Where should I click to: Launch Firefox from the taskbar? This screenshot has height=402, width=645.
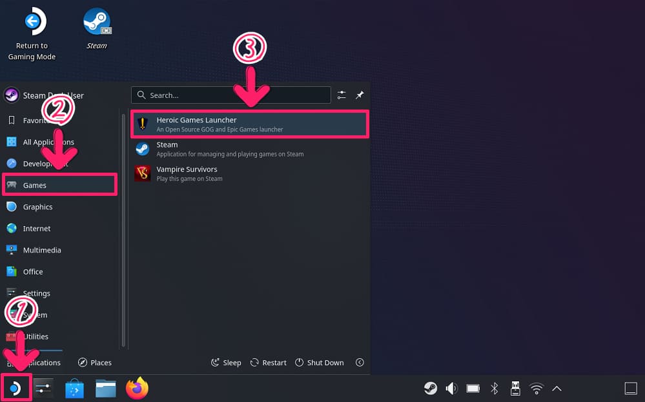tap(137, 388)
